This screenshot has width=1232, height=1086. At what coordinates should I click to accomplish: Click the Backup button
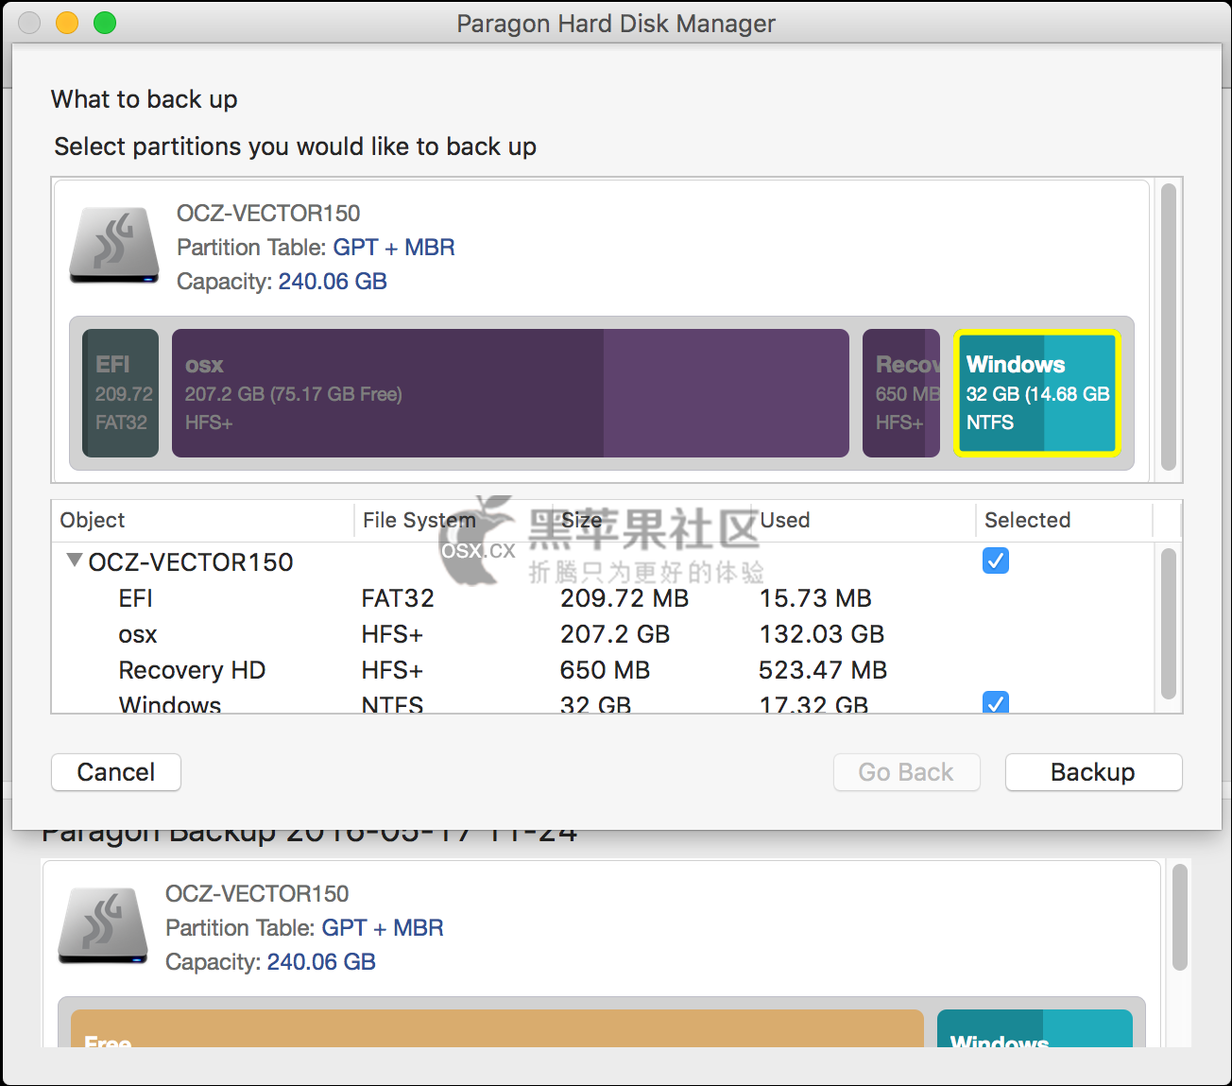[1093, 772]
